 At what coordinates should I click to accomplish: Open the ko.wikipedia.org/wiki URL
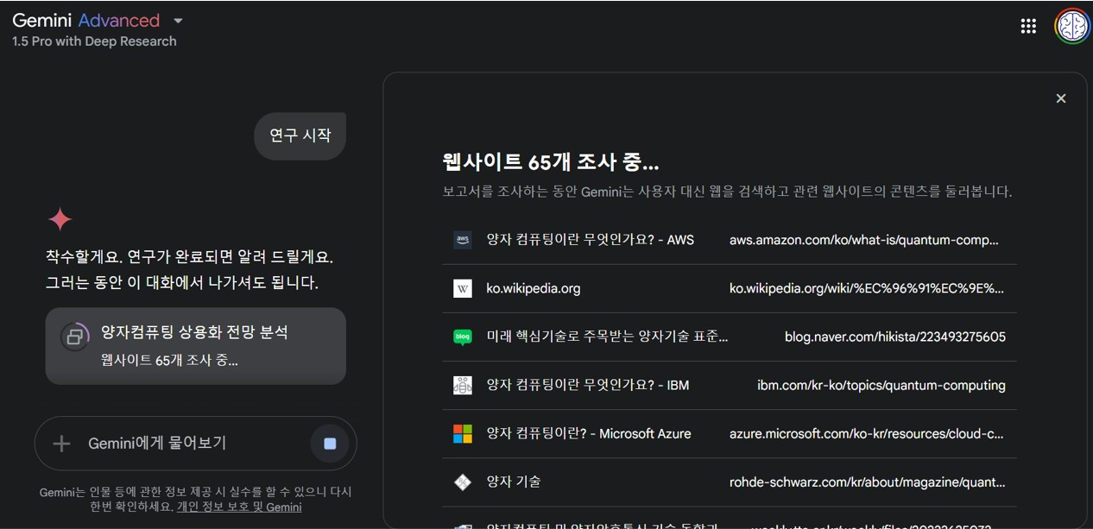[867, 288]
